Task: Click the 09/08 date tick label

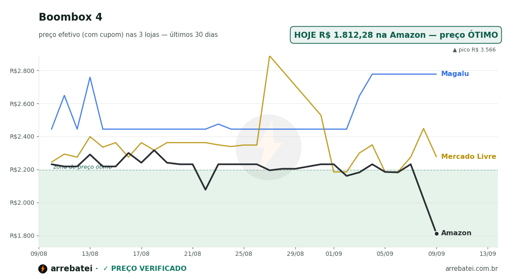Action: pos(39,254)
